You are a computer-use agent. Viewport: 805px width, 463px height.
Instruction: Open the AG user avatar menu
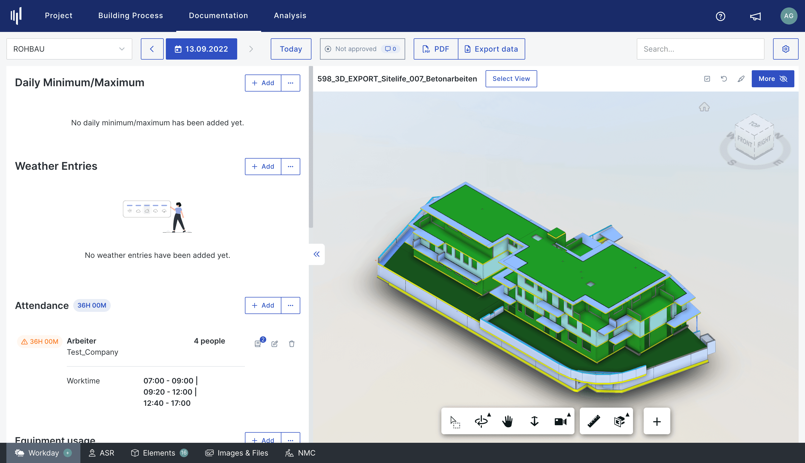(x=789, y=16)
